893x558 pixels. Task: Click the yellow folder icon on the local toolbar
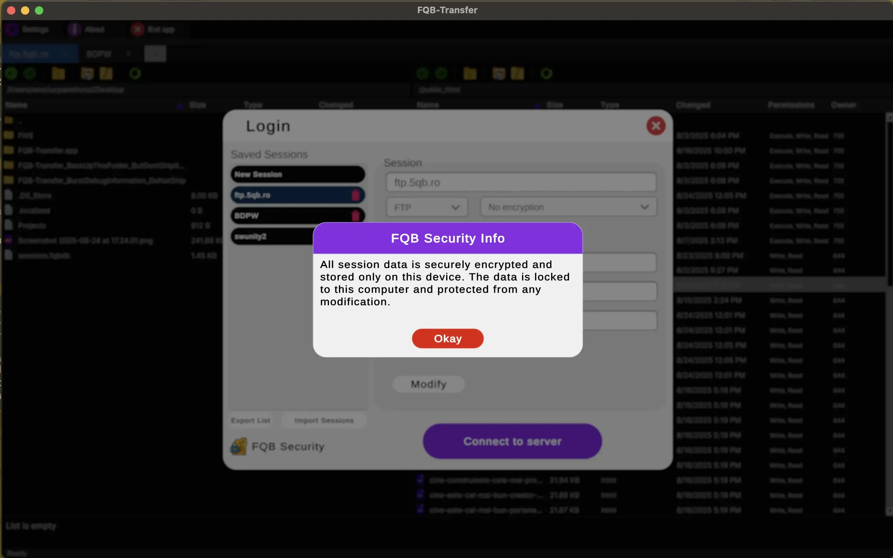coord(58,73)
